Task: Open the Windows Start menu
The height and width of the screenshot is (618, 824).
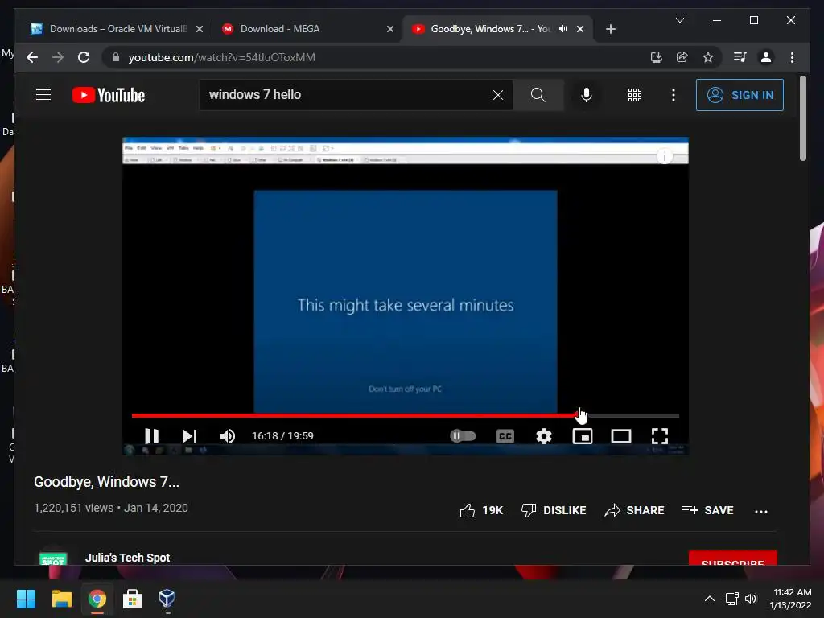Action: pos(26,599)
